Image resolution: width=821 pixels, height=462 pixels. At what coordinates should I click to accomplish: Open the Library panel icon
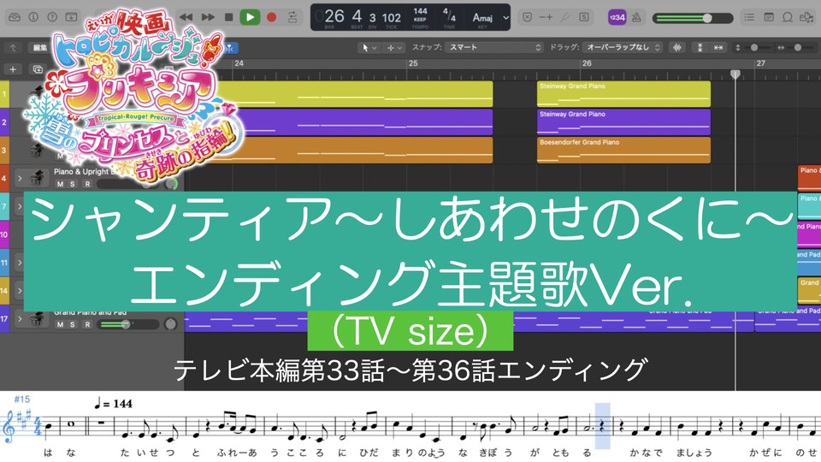[15, 17]
